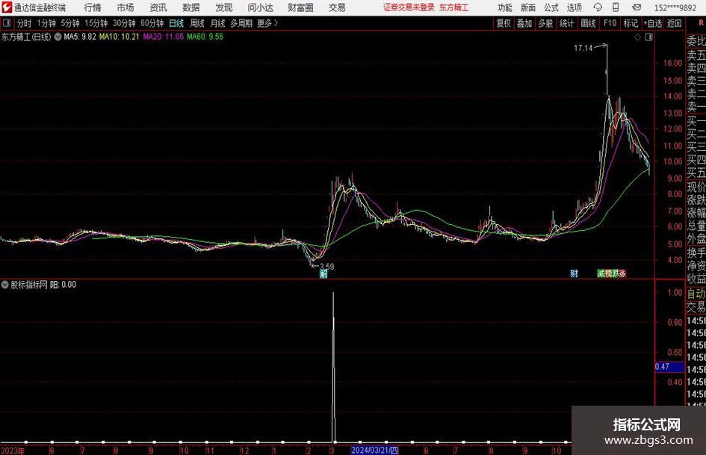The image size is (706, 455).
Task: Click the 画线 drawing toolbar button
Action: (588, 23)
